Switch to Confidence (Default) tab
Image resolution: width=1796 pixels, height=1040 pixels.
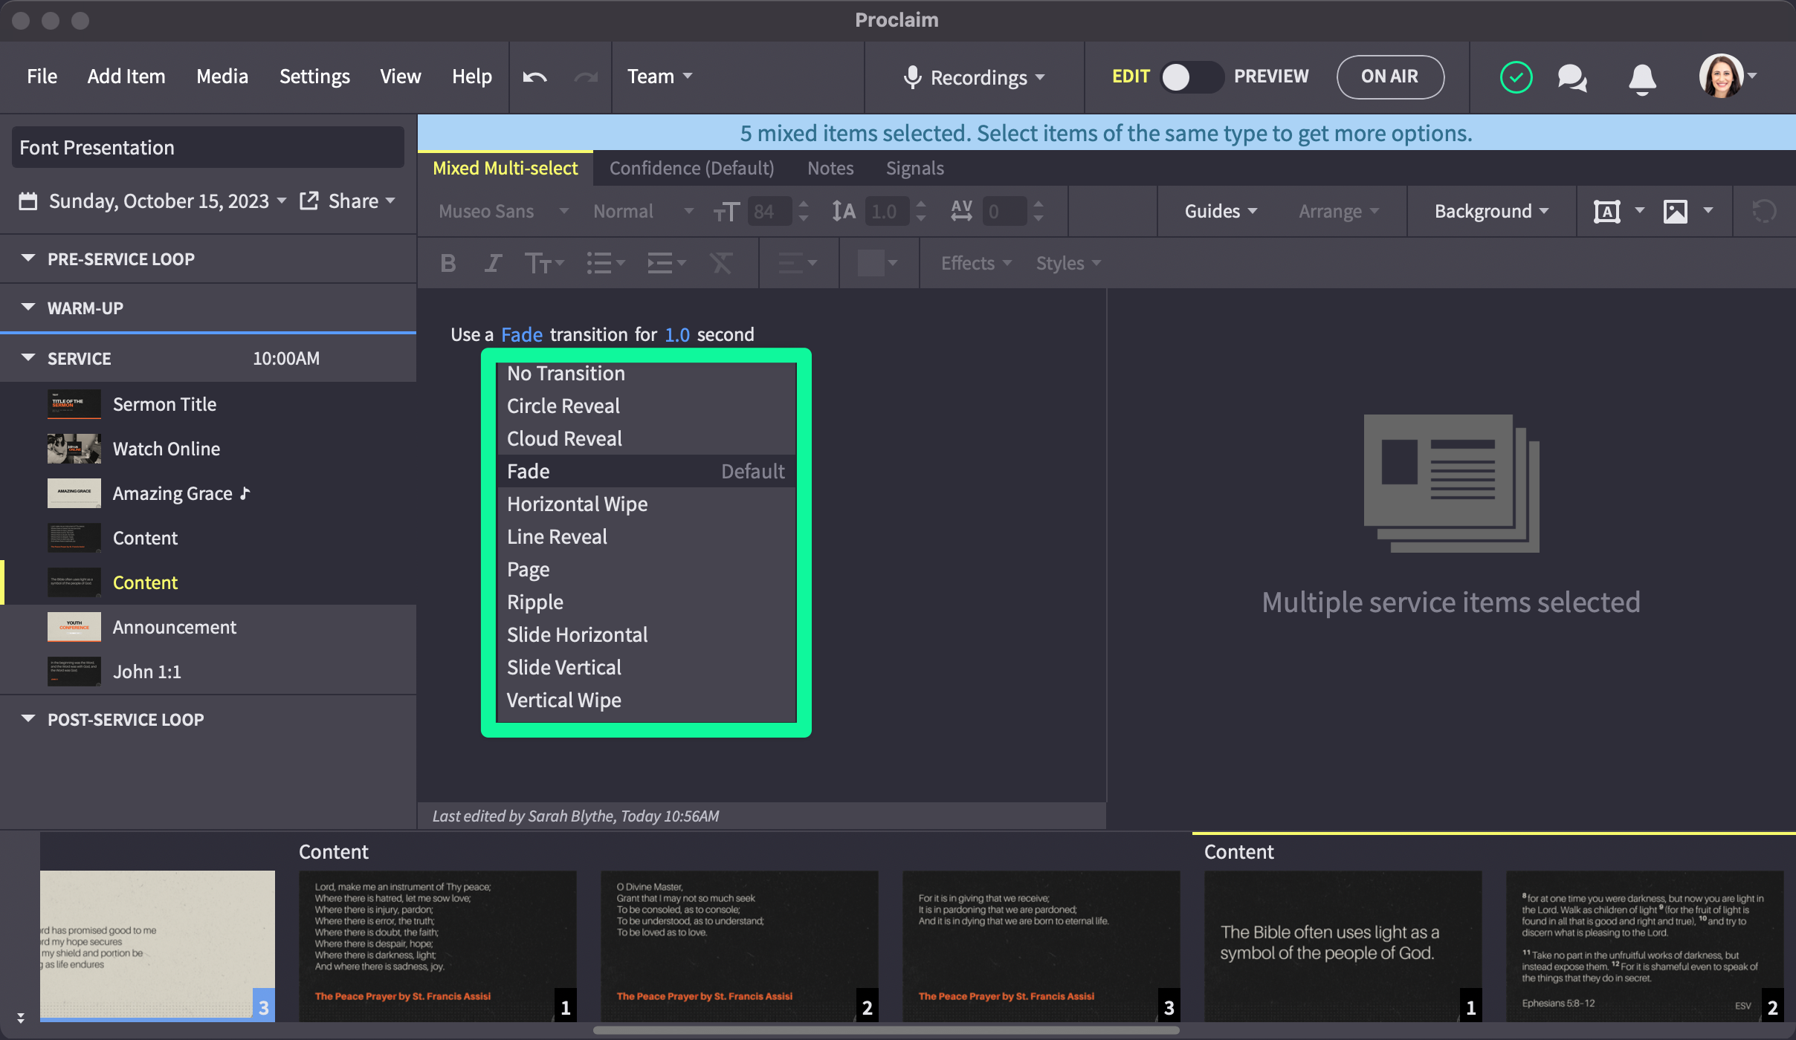[691, 169]
